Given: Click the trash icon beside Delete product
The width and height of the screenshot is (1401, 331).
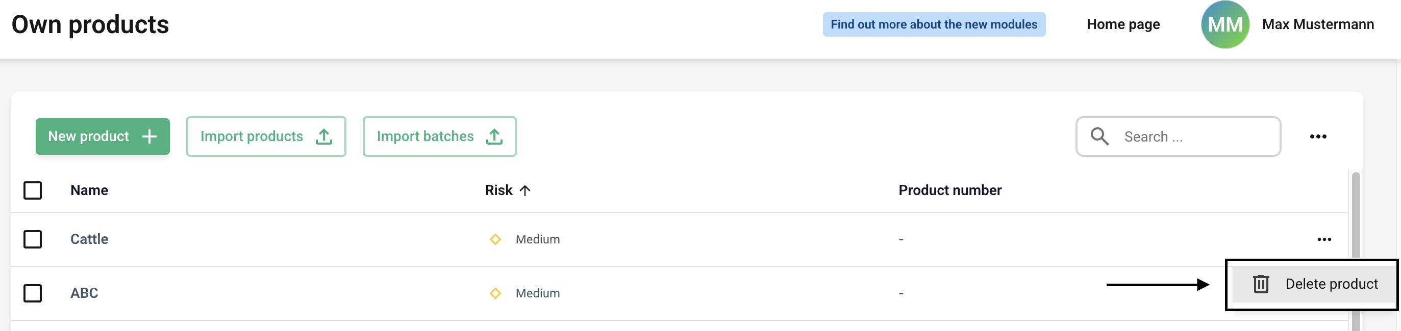Looking at the screenshot, I should tap(1261, 284).
